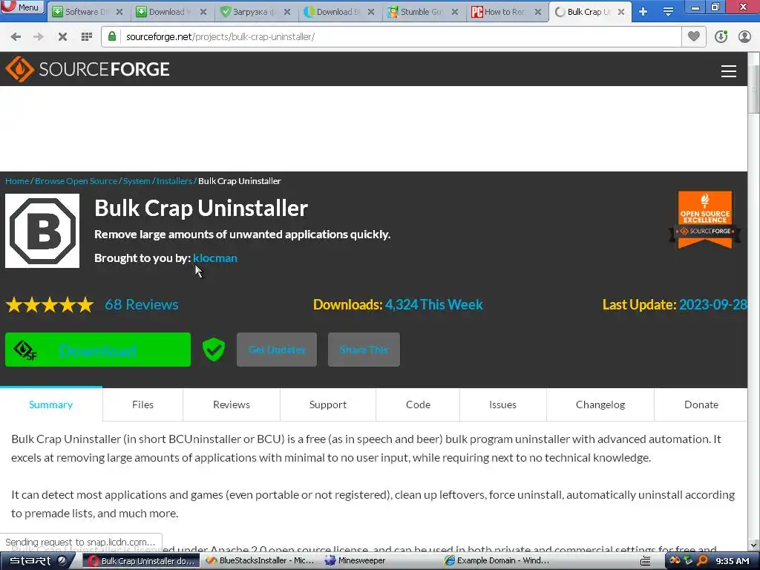This screenshot has width=760, height=570.
Task: Click the on-screen keyboard tray icon
Action: coord(645,561)
